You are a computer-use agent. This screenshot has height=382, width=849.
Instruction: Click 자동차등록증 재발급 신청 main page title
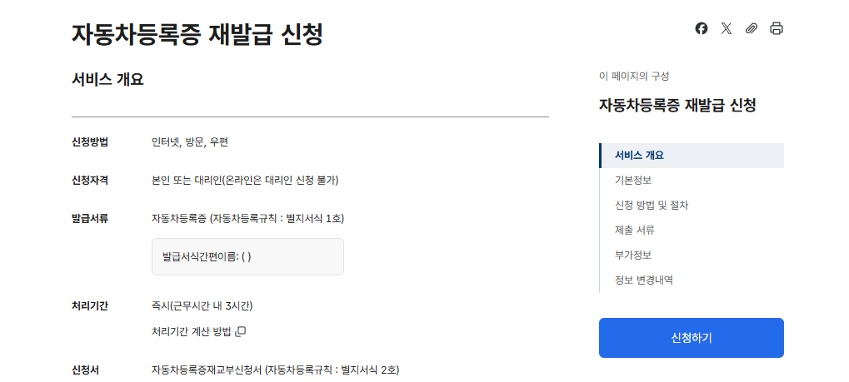[x=197, y=34]
